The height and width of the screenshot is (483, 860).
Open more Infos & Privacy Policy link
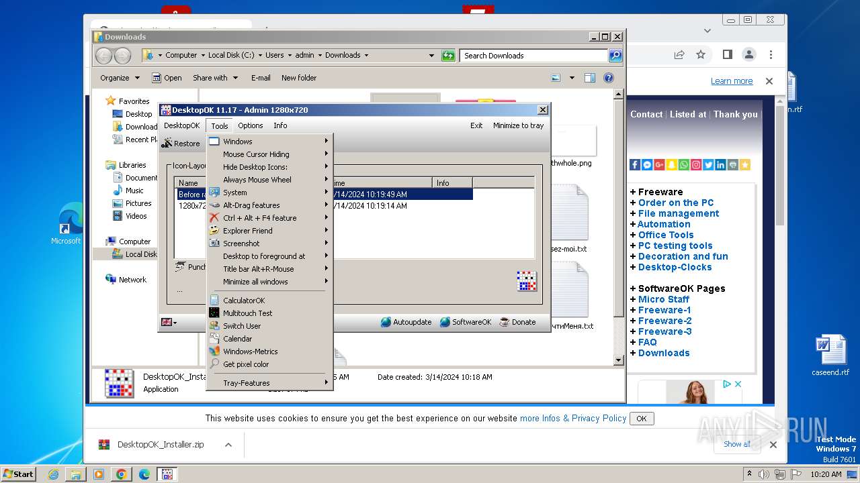[573, 418]
